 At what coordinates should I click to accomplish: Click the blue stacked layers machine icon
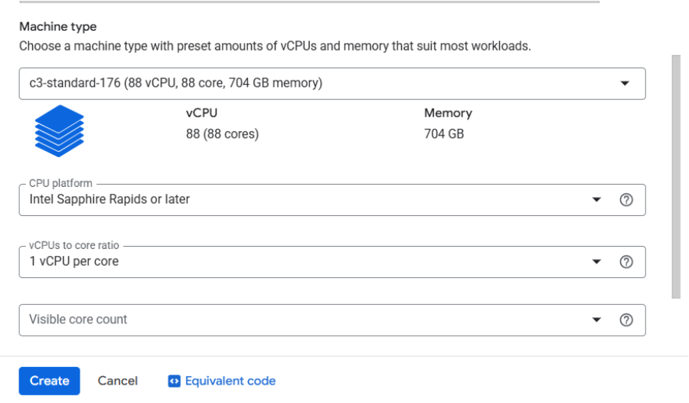(59, 131)
